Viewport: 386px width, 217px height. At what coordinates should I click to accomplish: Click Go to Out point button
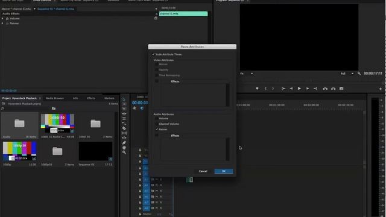pyautogui.click(x=315, y=89)
